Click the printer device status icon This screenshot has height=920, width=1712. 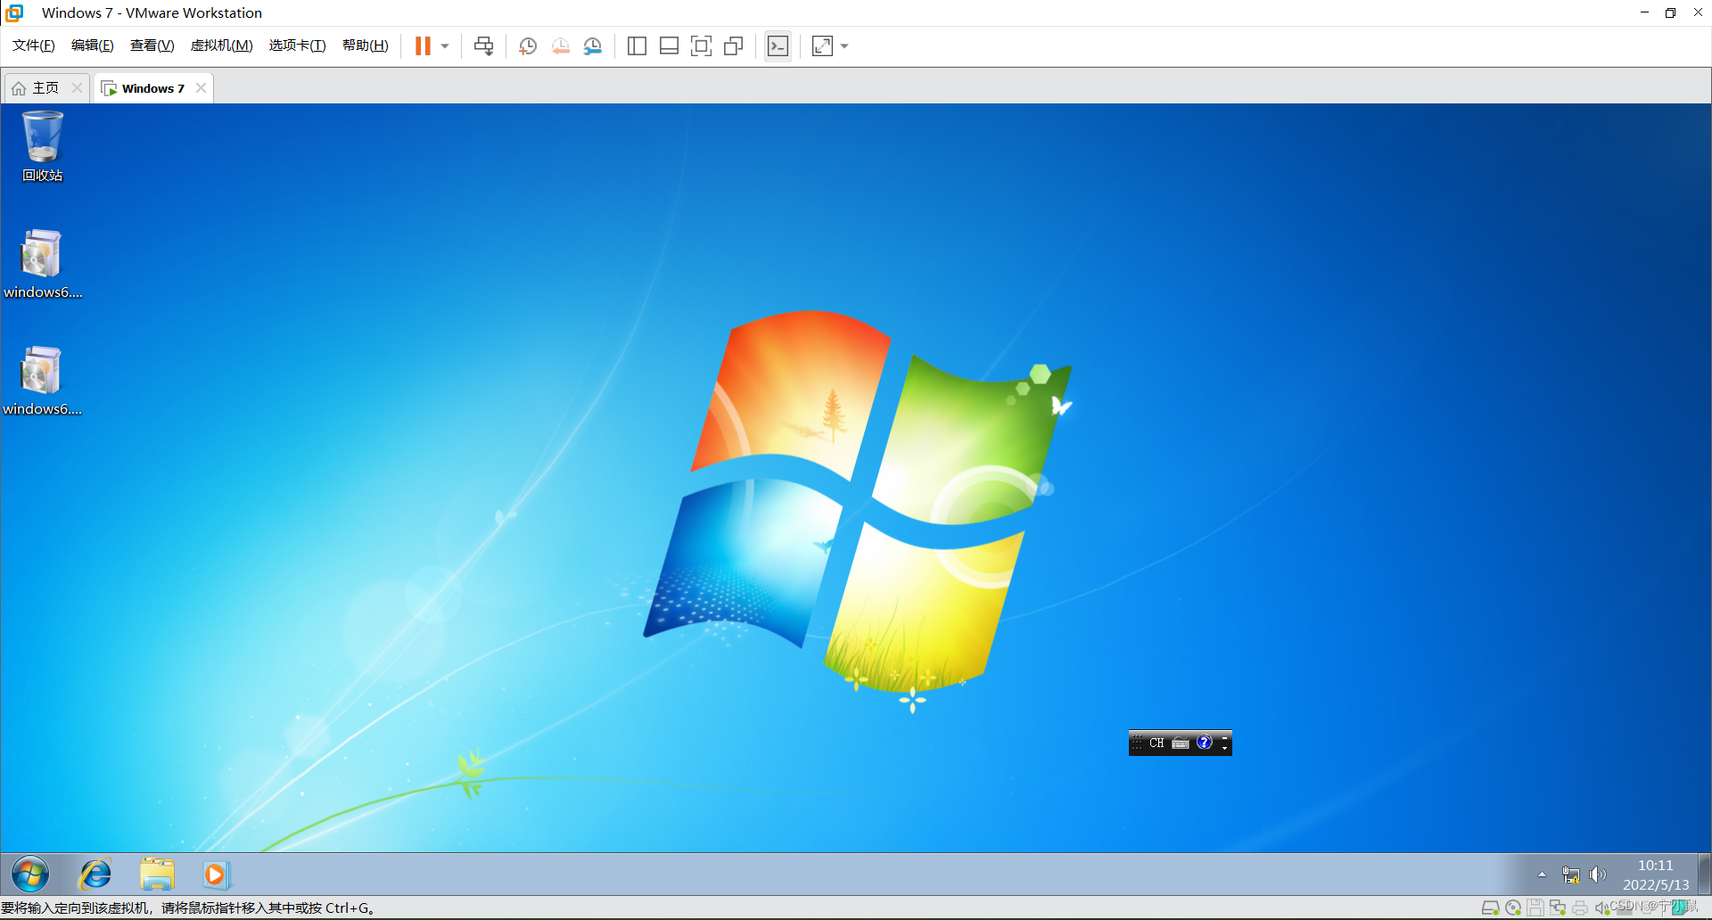[1580, 908]
